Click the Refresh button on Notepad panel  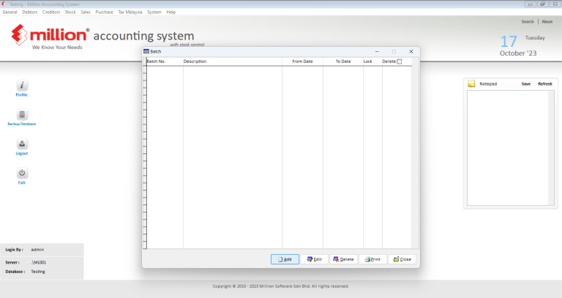[545, 84]
